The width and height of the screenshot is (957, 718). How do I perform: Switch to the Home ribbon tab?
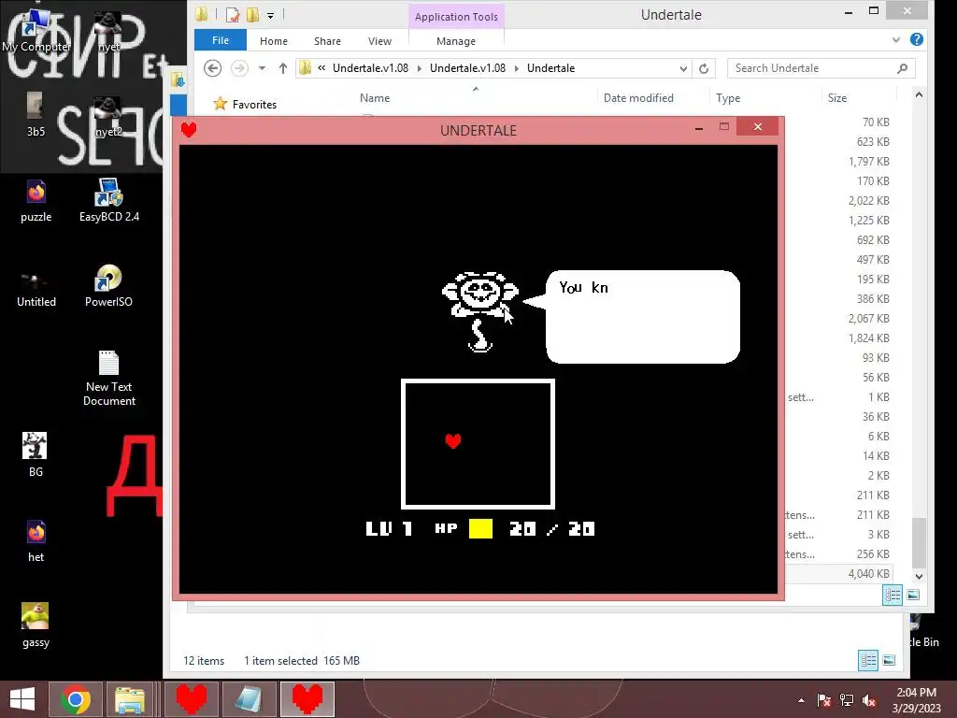tap(274, 41)
